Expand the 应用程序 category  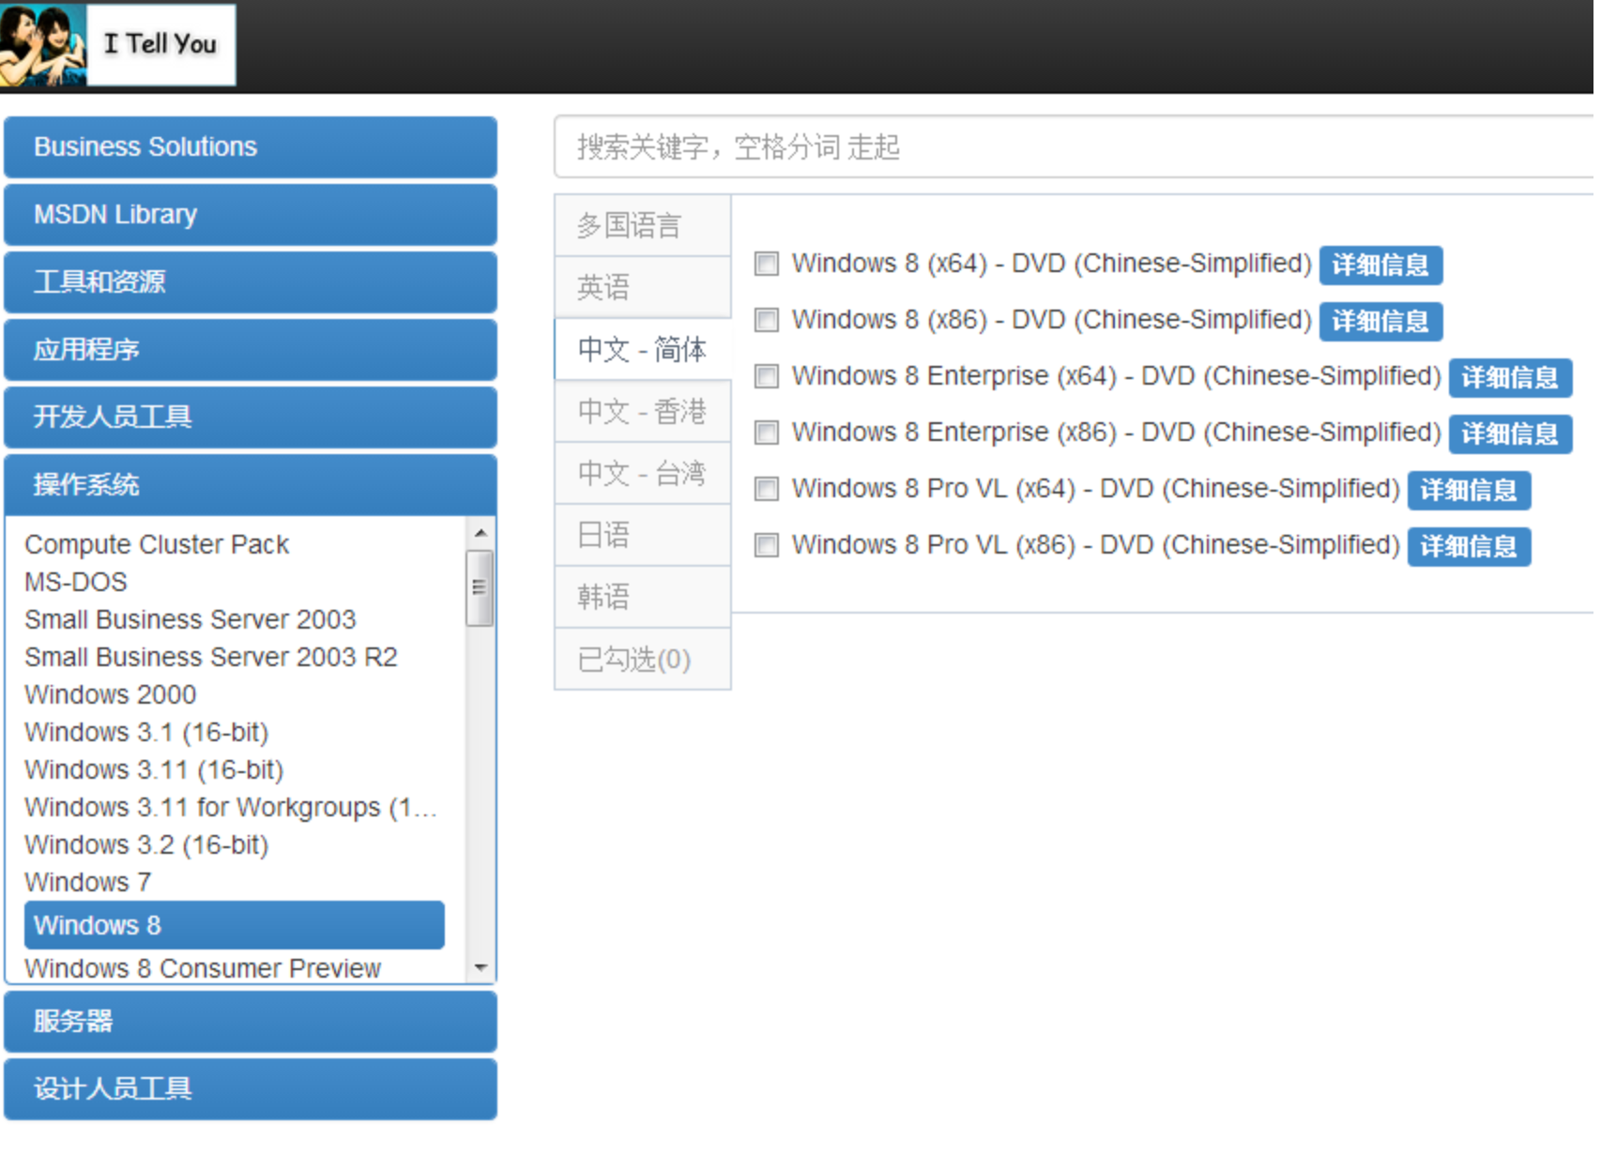(x=251, y=350)
